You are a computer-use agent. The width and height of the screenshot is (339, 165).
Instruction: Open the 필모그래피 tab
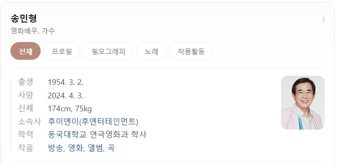(x=108, y=51)
